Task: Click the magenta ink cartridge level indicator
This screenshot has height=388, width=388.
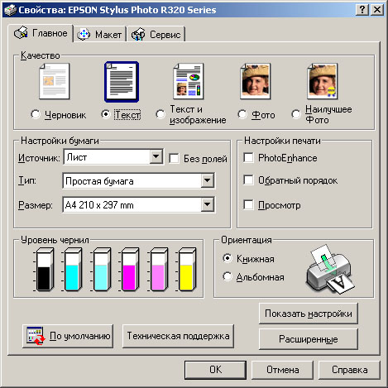Action: pos(130,270)
